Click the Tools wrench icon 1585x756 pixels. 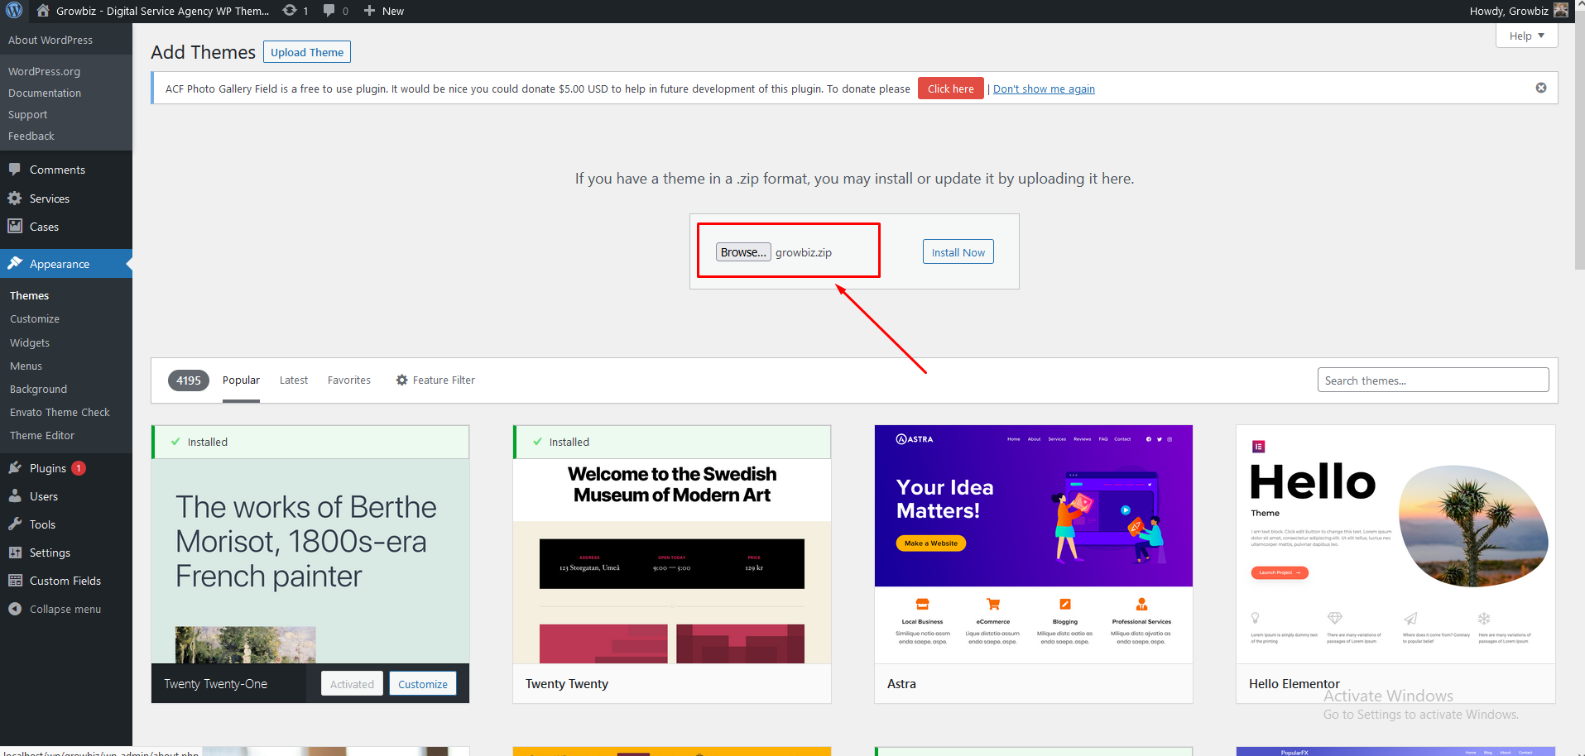(x=15, y=524)
